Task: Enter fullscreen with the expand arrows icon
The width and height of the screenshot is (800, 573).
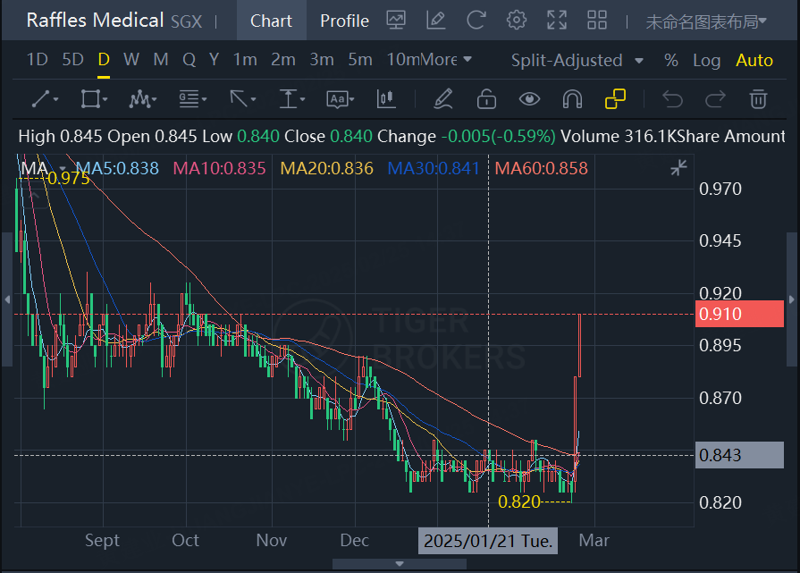Action: [557, 21]
